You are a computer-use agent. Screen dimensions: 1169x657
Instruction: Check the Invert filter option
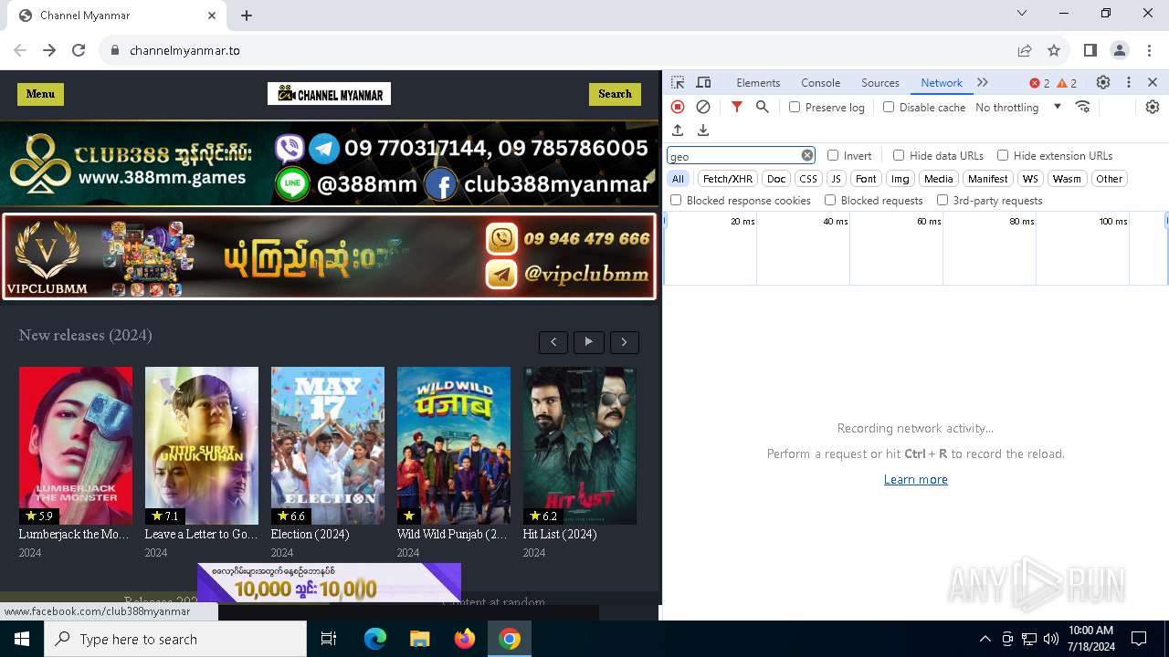pos(833,155)
